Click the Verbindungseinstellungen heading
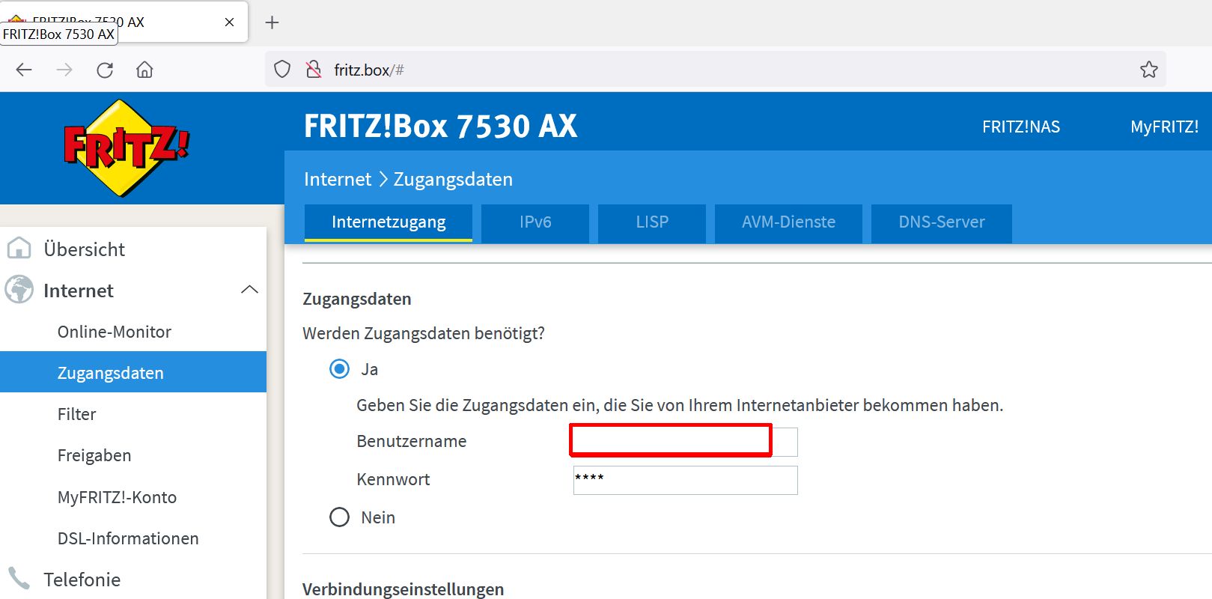Image resolution: width=1212 pixels, height=599 pixels. point(404,589)
